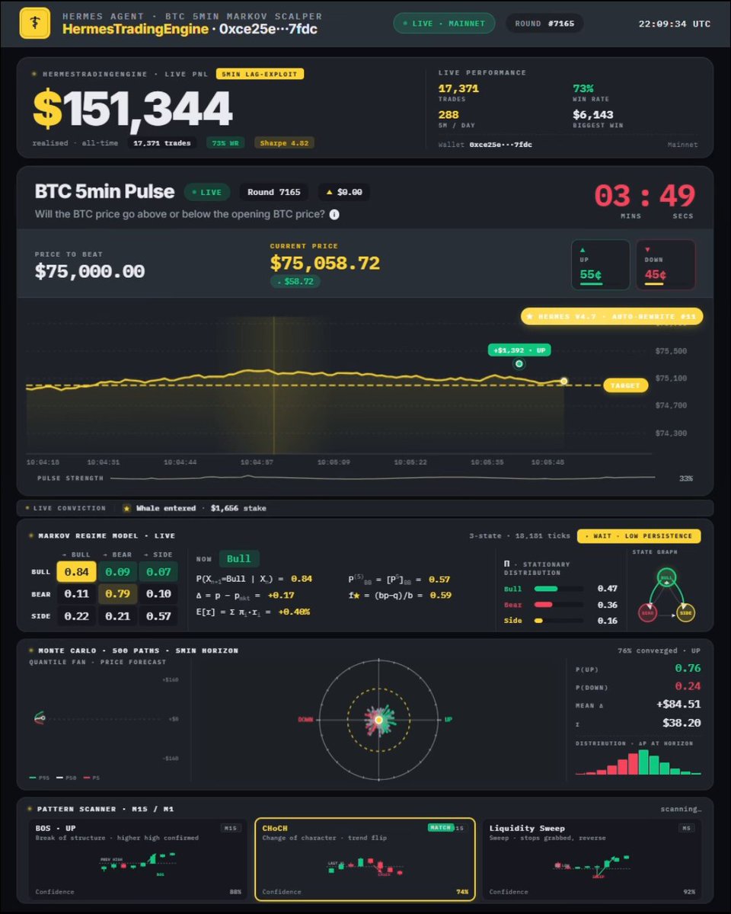Click the $75,058.72 current price
This screenshot has width=731, height=914.
325,264
